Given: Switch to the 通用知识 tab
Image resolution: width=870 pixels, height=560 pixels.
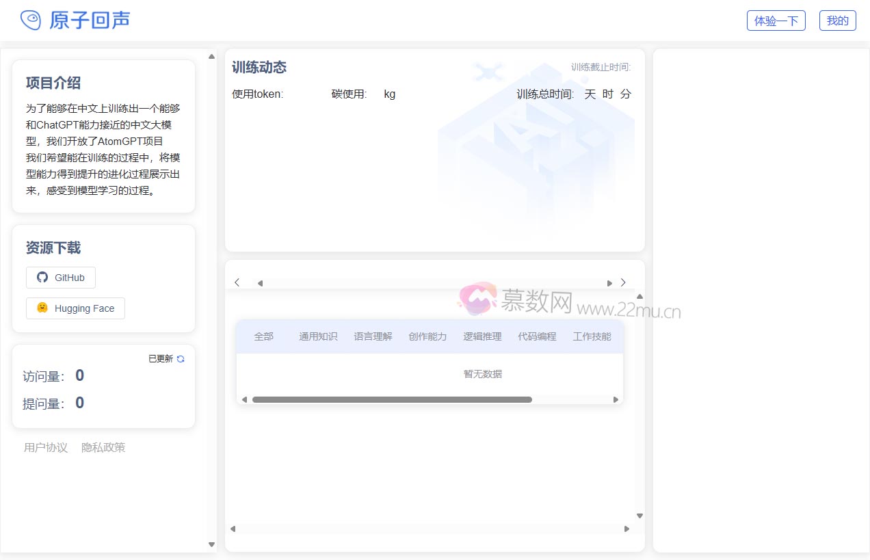Looking at the screenshot, I should click(x=318, y=336).
